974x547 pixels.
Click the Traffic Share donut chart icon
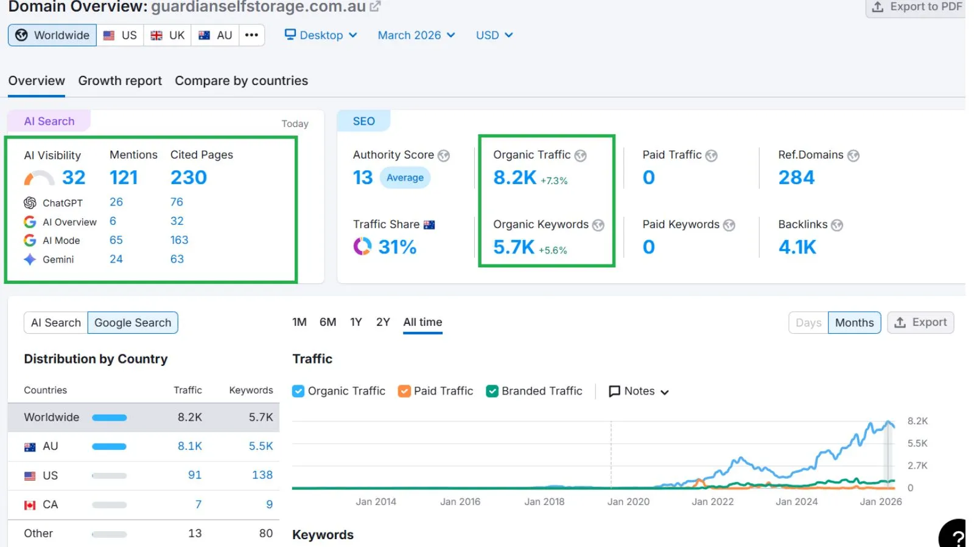(362, 246)
